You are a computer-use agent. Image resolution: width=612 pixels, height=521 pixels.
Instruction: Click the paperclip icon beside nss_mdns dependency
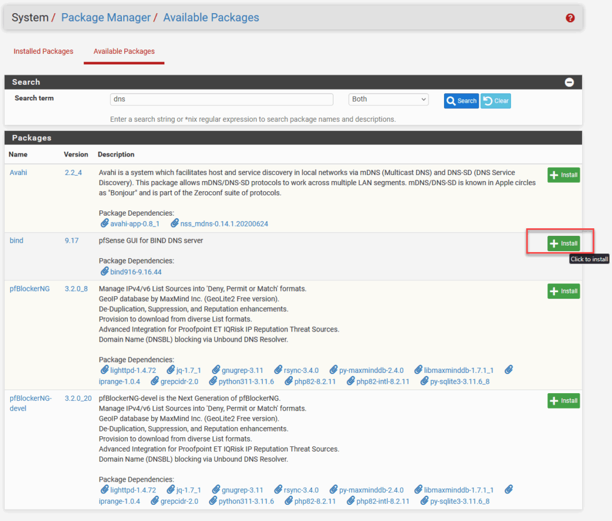pyautogui.click(x=175, y=223)
